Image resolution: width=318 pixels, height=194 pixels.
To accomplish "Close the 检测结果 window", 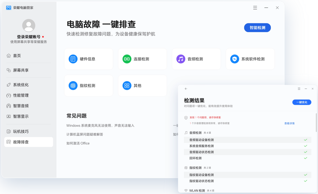I will 312,89.
